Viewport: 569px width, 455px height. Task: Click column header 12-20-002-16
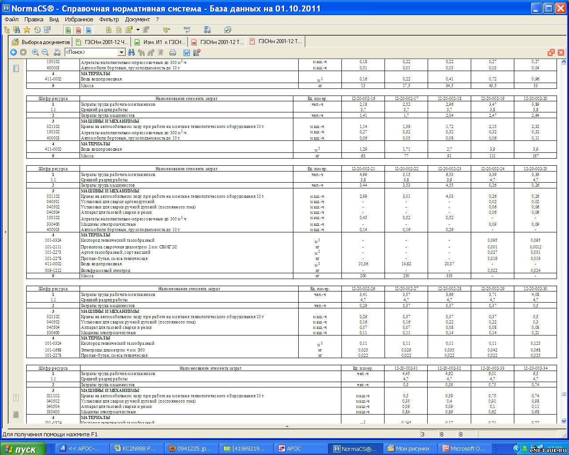tap(363, 98)
